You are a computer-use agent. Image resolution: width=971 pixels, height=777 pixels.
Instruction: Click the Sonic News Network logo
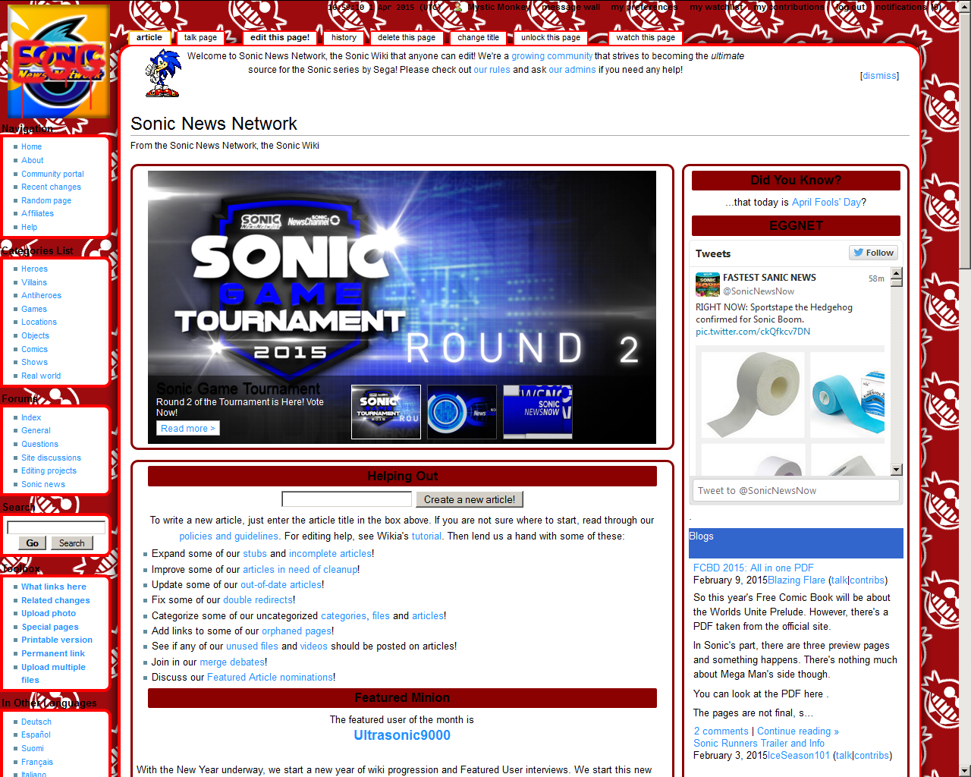point(58,61)
